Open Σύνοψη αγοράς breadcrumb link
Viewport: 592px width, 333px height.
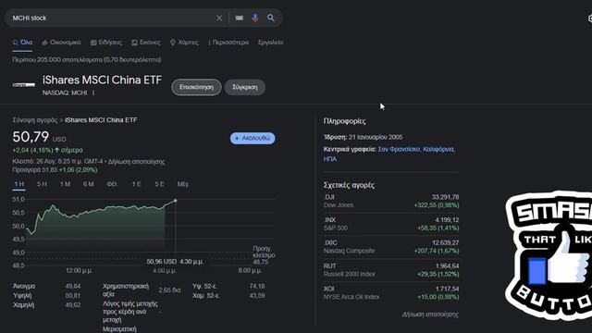point(35,120)
